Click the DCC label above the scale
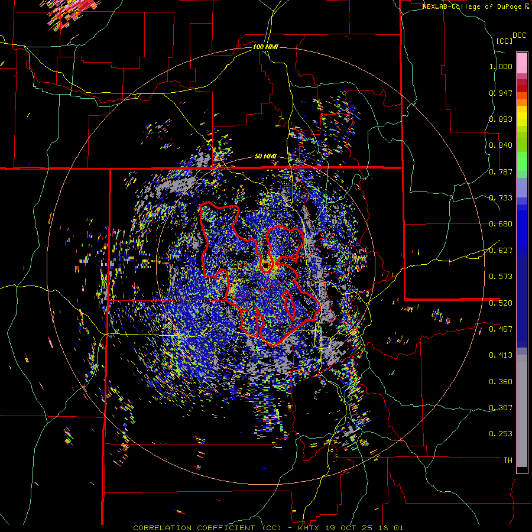 pos(520,35)
